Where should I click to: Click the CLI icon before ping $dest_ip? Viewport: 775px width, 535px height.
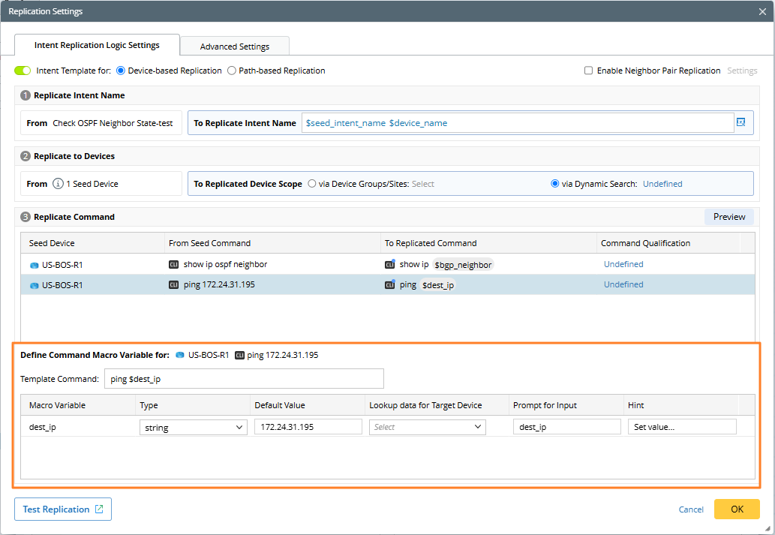[x=389, y=285]
